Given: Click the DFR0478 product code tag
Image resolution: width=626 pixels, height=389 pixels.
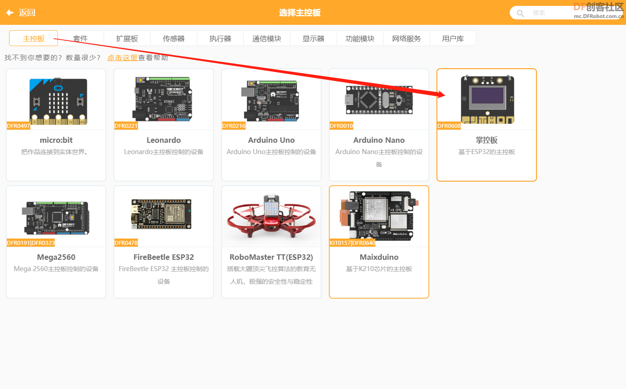Looking at the screenshot, I should [126, 243].
